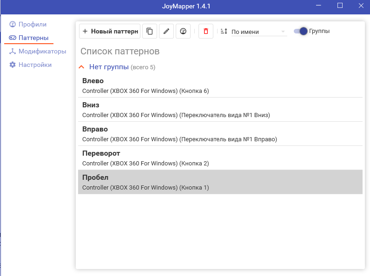370x276 pixels.
Task: Click the Нет группы group header
Action: [x=109, y=67]
